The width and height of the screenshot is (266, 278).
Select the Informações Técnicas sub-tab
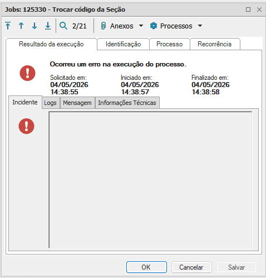[127, 103]
